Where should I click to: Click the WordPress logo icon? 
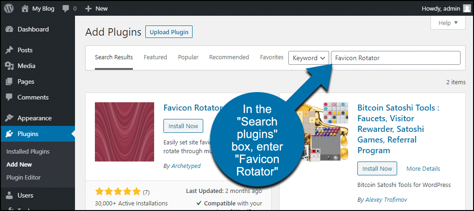9,8
